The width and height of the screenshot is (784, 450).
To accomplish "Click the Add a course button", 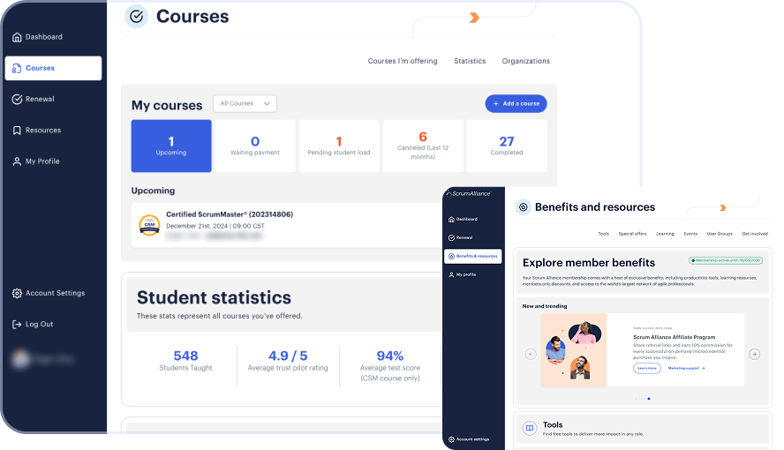I will (516, 103).
